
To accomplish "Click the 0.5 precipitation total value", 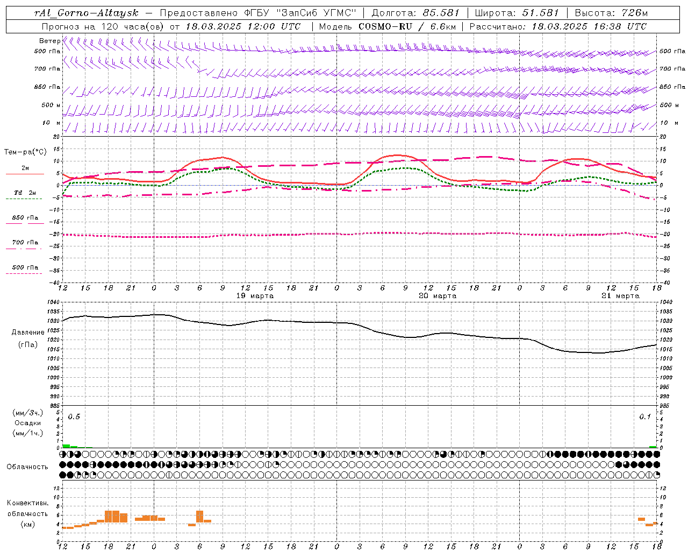I will pos(74,417).
